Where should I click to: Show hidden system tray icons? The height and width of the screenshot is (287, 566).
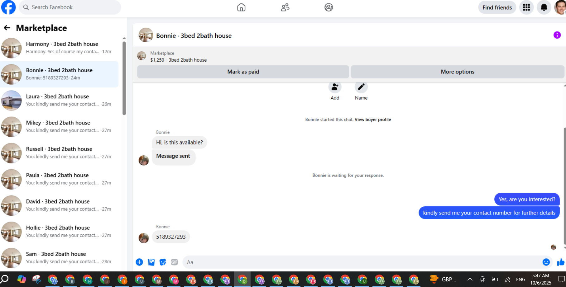[x=470, y=279]
